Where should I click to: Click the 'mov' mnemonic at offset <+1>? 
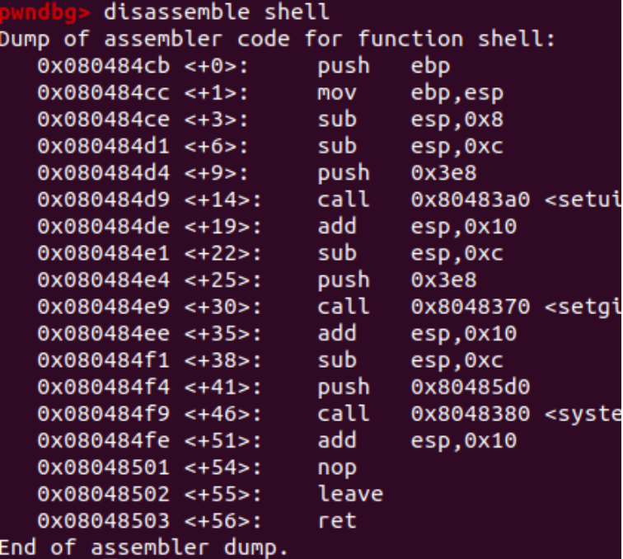[x=337, y=93]
